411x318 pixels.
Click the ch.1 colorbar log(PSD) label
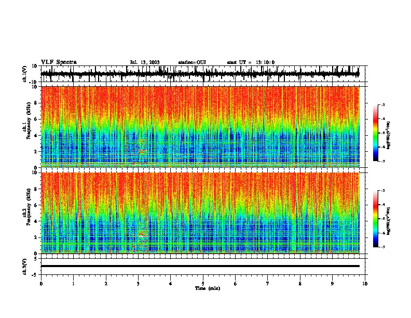pos(388,135)
